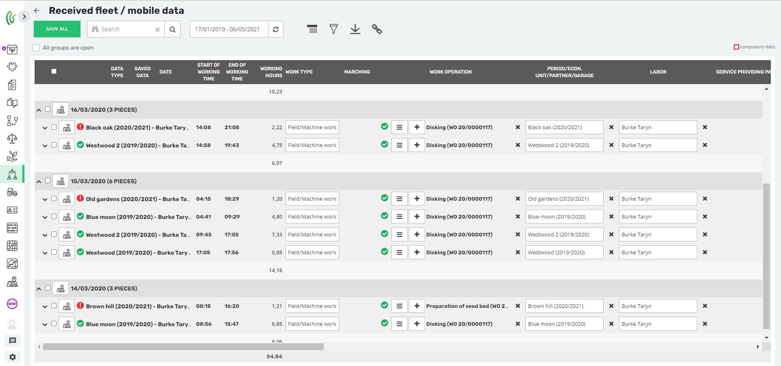Expand the Blue moon row details chevron
This screenshot has height=366, width=781.
tap(45, 217)
